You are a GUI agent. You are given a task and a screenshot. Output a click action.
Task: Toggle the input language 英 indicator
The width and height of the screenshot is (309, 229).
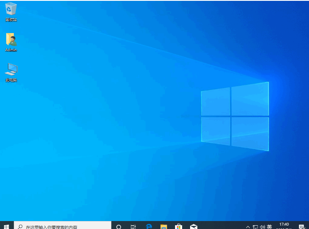(269, 226)
